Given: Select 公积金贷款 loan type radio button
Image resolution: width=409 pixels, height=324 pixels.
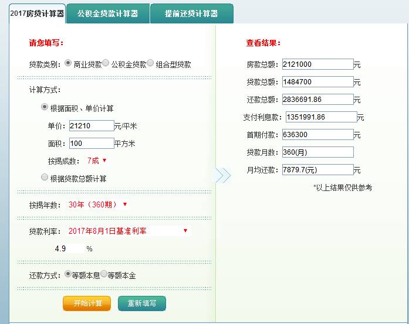Looking at the screenshot, I should coord(106,63).
